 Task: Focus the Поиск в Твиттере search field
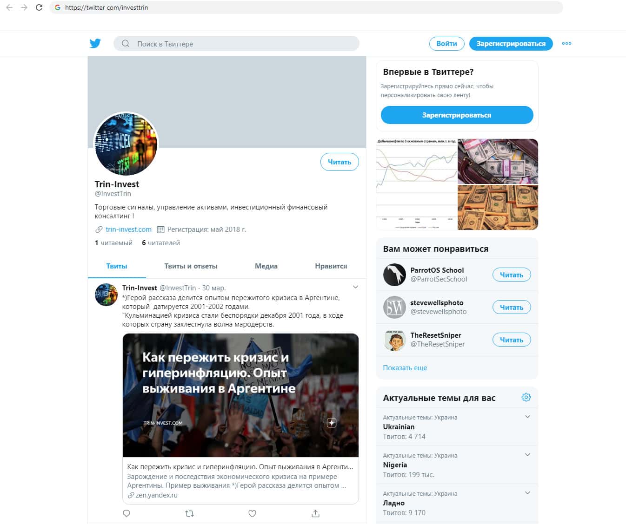(x=236, y=43)
